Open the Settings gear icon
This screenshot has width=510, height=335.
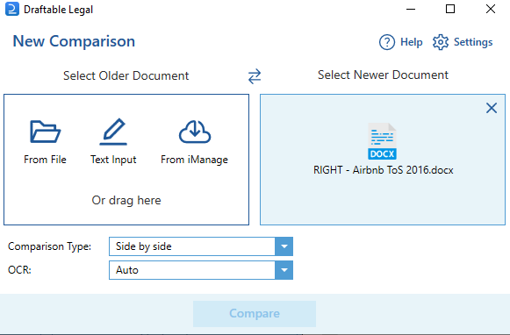coord(441,42)
